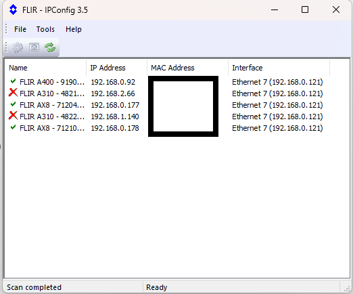Click Ethernet 7 interface cell in 192.168.0.178 row

tap(277, 128)
